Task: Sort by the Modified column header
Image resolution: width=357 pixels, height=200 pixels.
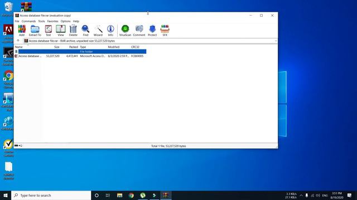Action: 114,47
